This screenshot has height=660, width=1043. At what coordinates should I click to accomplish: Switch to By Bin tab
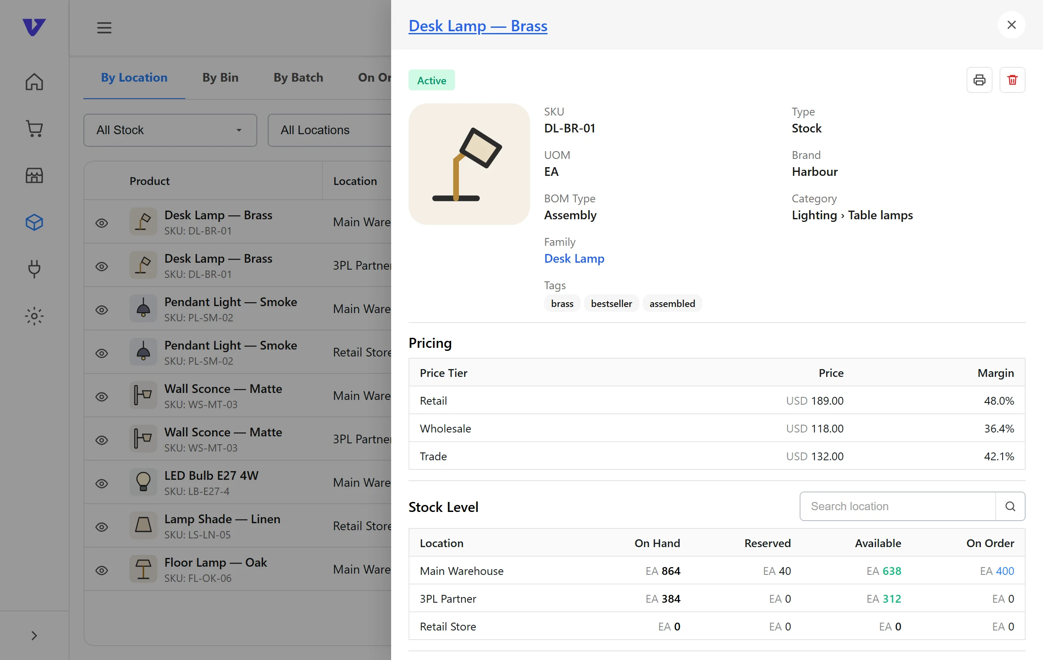tap(220, 77)
